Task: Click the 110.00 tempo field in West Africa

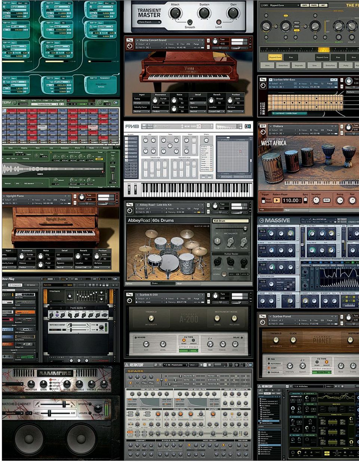Action: click(291, 200)
